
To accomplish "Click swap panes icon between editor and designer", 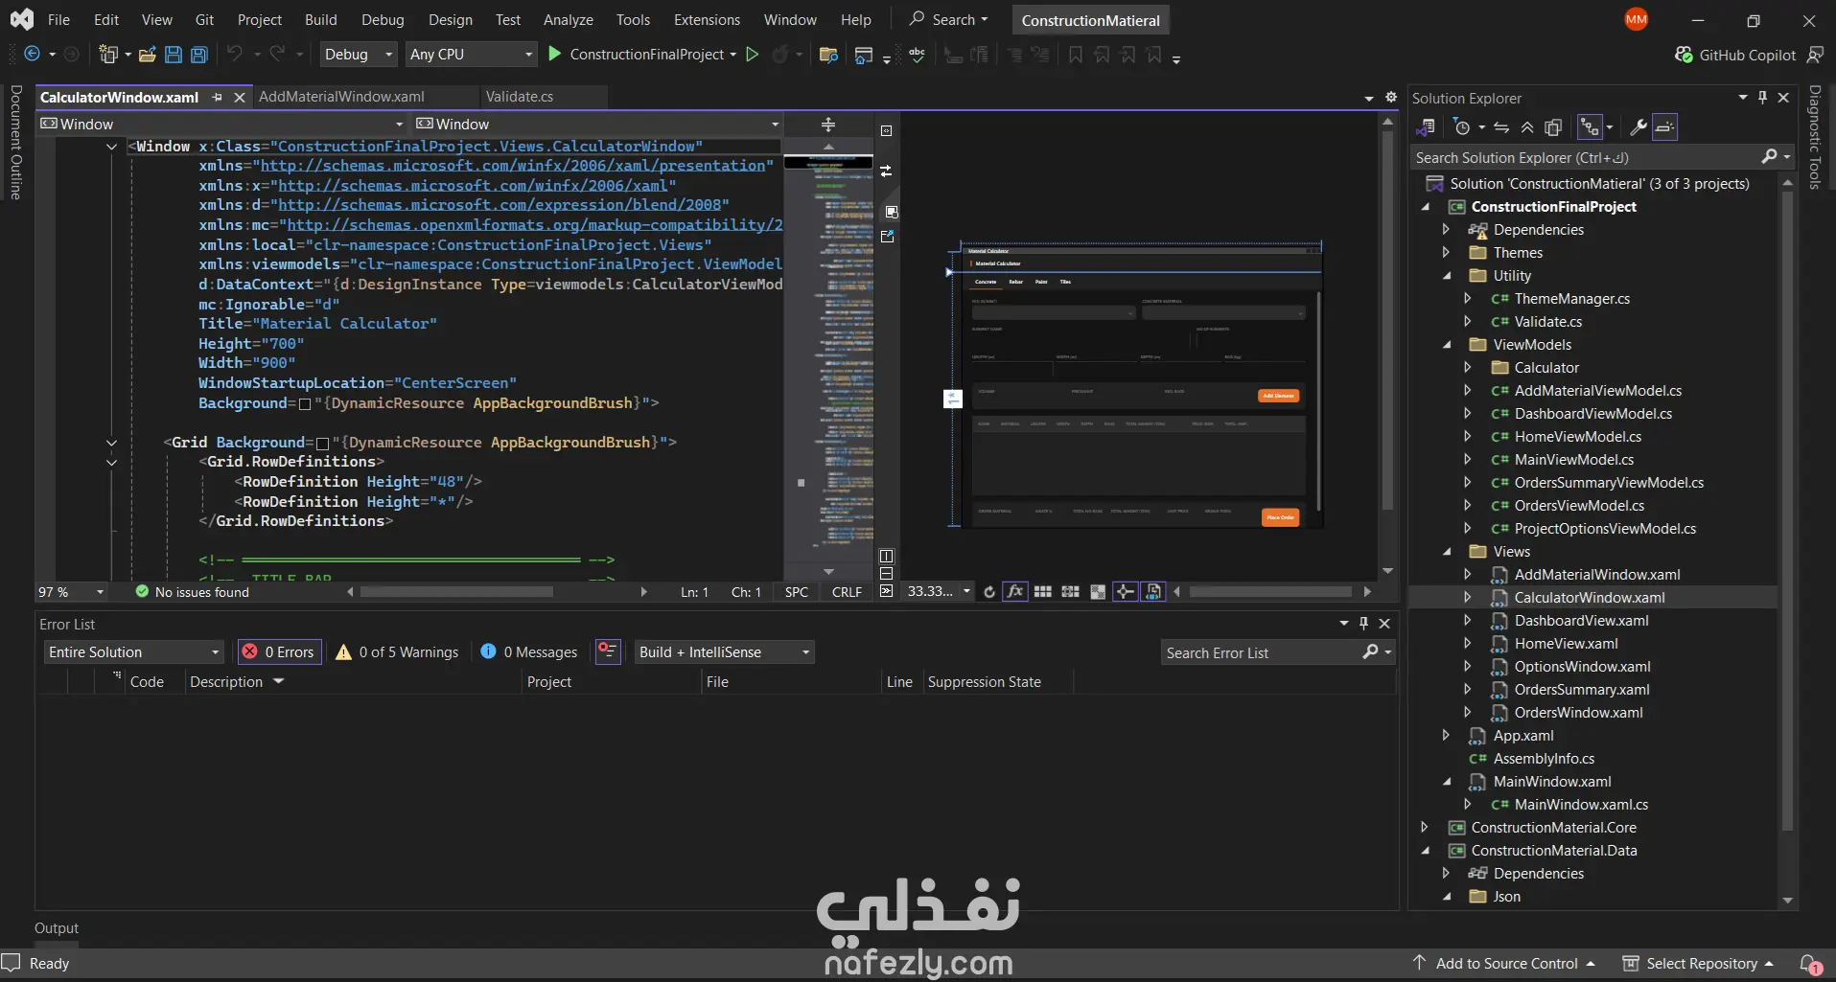I will tap(887, 171).
